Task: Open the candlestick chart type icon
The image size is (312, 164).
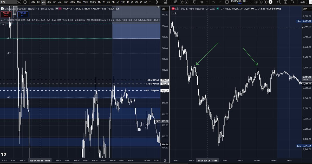Action: coord(158,2)
